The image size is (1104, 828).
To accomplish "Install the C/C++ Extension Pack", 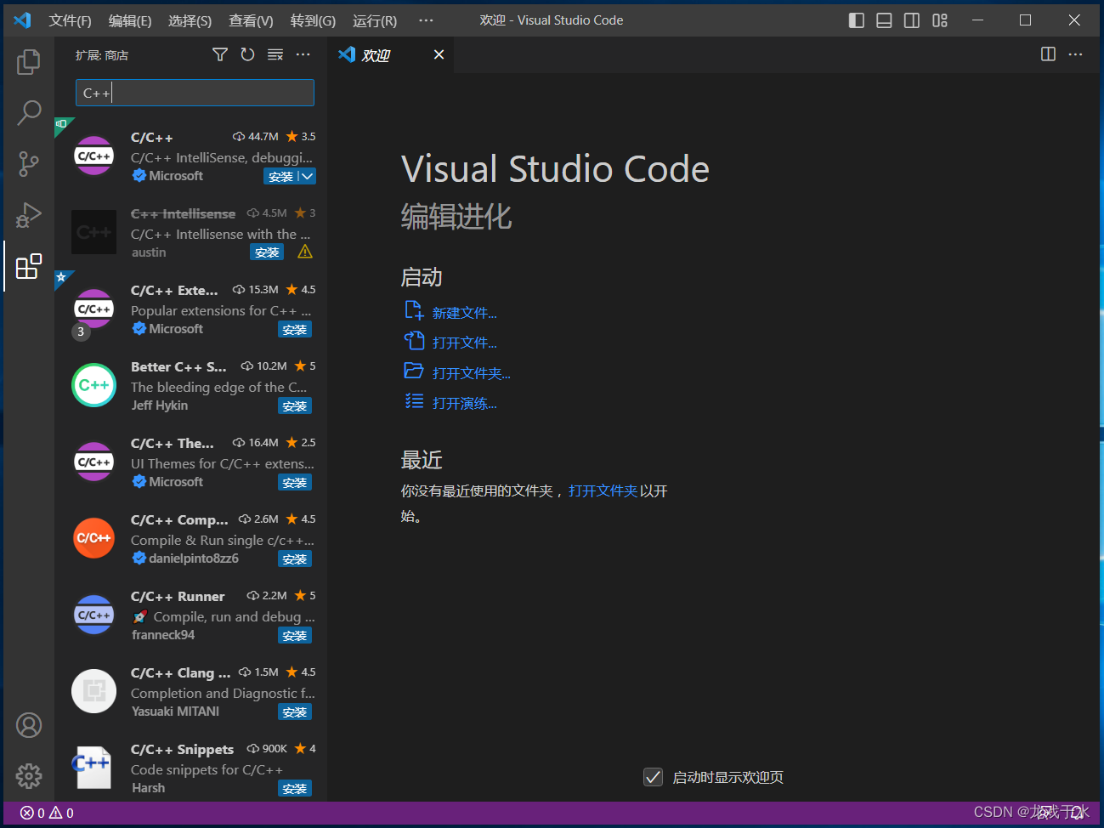I will 295,329.
